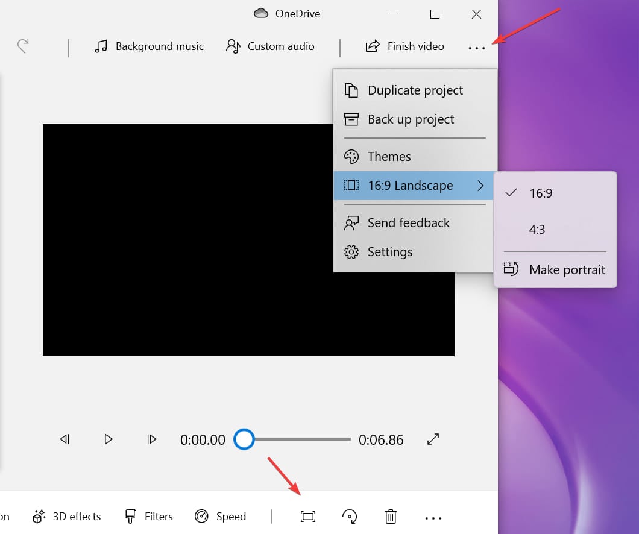Open Settings from the menu
The height and width of the screenshot is (534, 639).
point(415,252)
